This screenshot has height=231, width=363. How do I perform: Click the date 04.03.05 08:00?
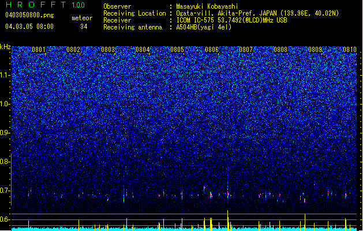(x=29, y=27)
